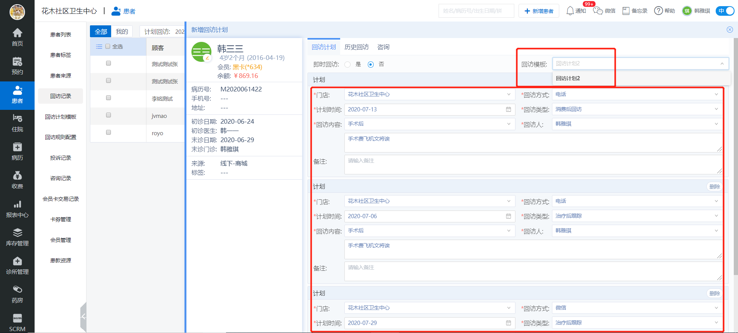Viewport: 738px width, 333px height.
Task: Open 回访类型 dropdown in second 计划
Action: pyautogui.click(x=637, y=216)
